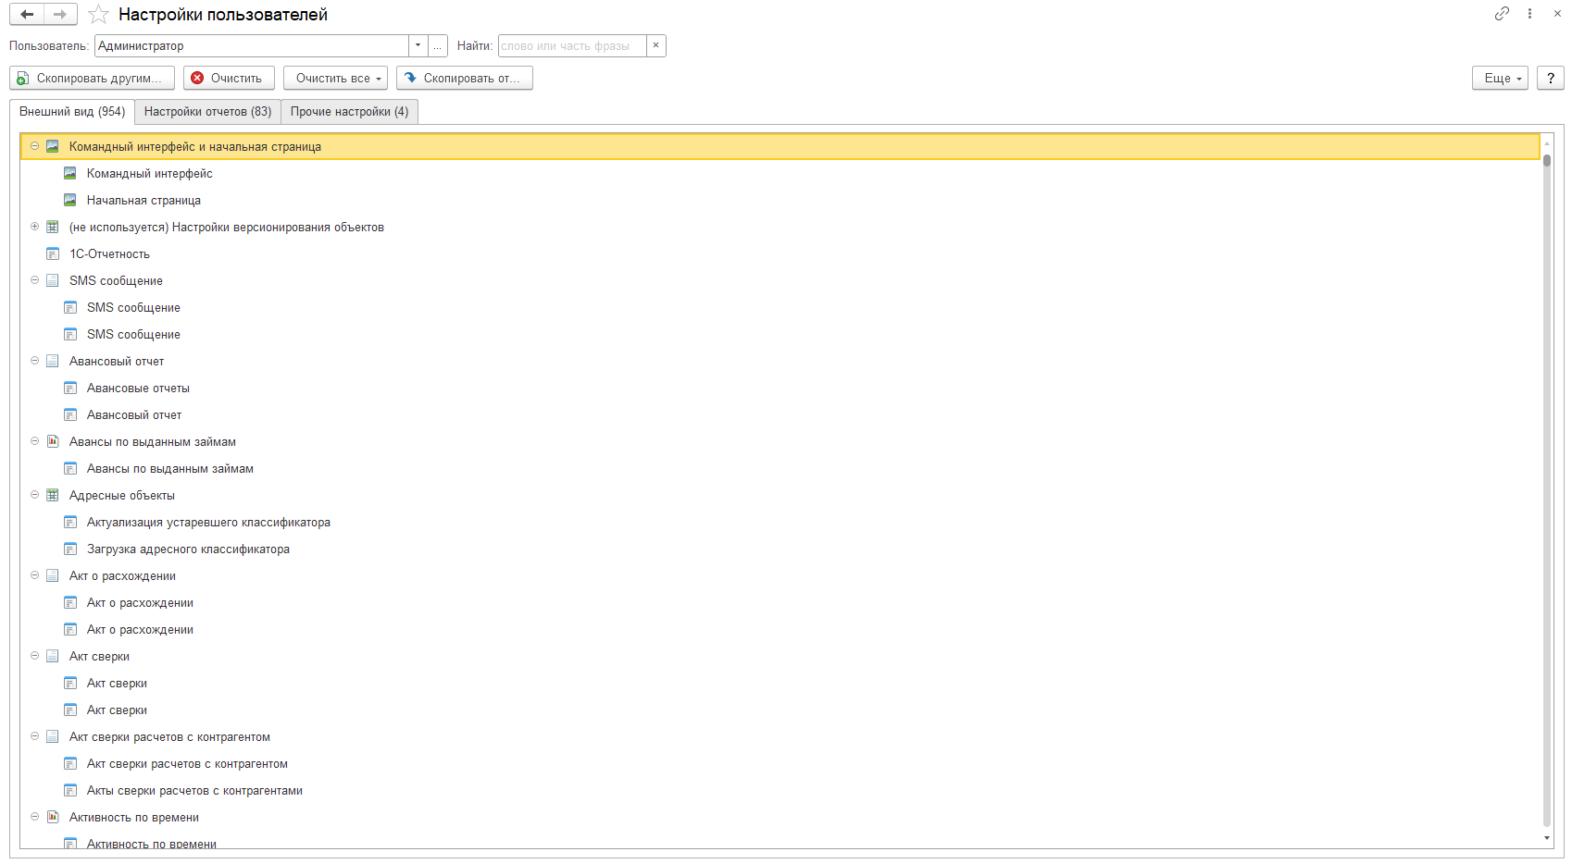Click the document icon of SMS сообщение group
This screenshot has height=864, width=1572.
[x=53, y=280]
